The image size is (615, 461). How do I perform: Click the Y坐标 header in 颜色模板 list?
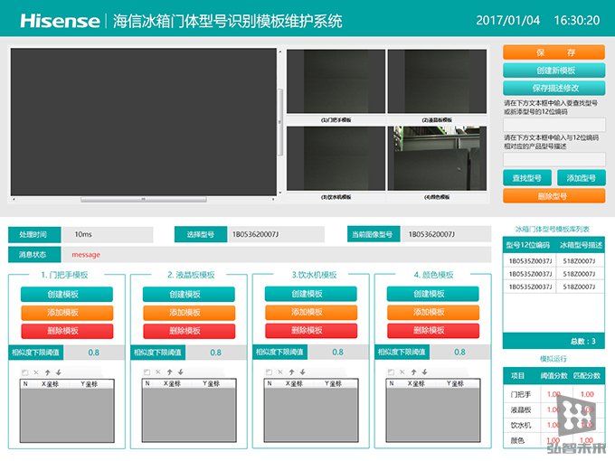click(455, 383)
